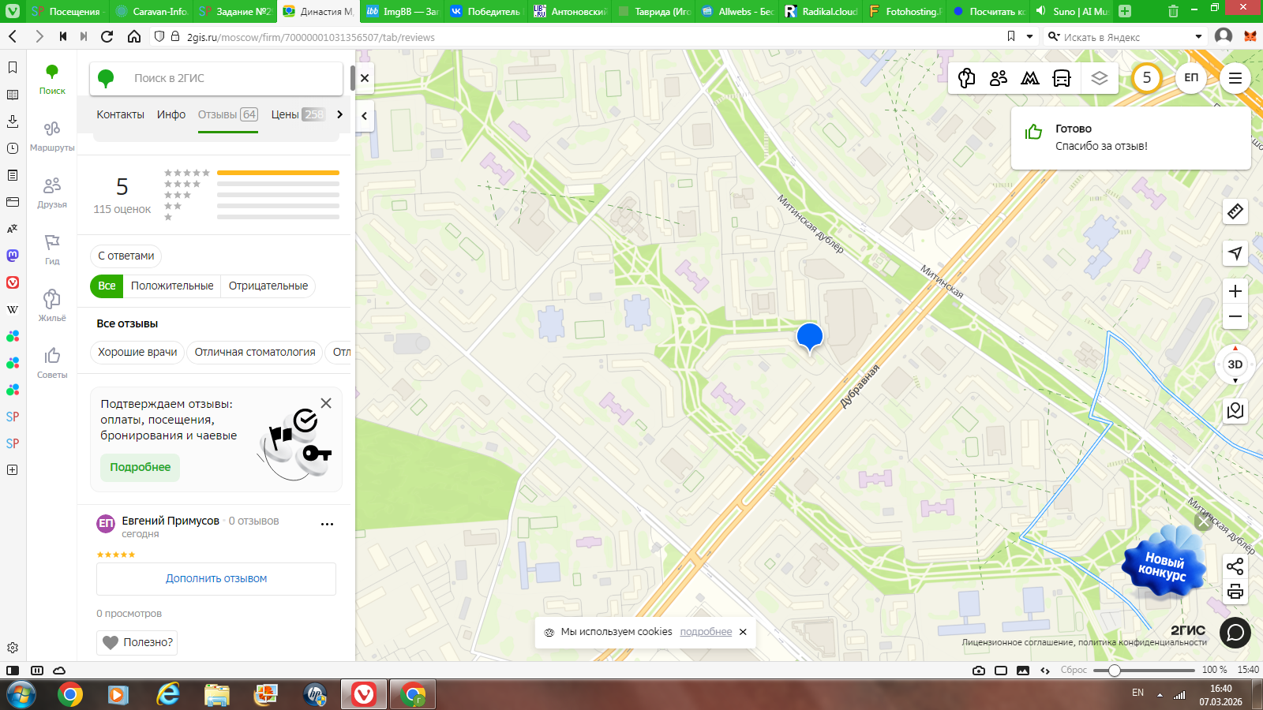Open the map layers stack icon
The width and height of the screenshot is (1263, 710).
(1099, 78)
